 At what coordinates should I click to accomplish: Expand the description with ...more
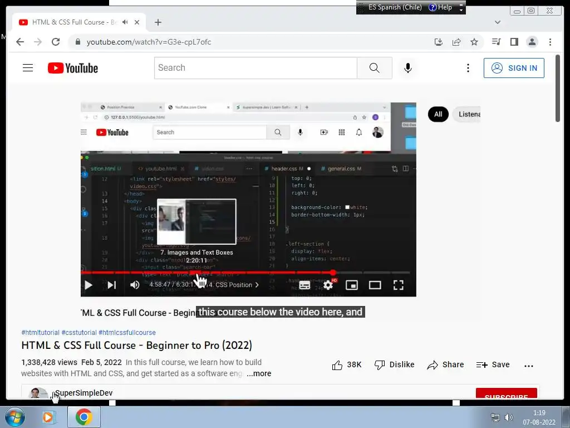coord(259,373)
